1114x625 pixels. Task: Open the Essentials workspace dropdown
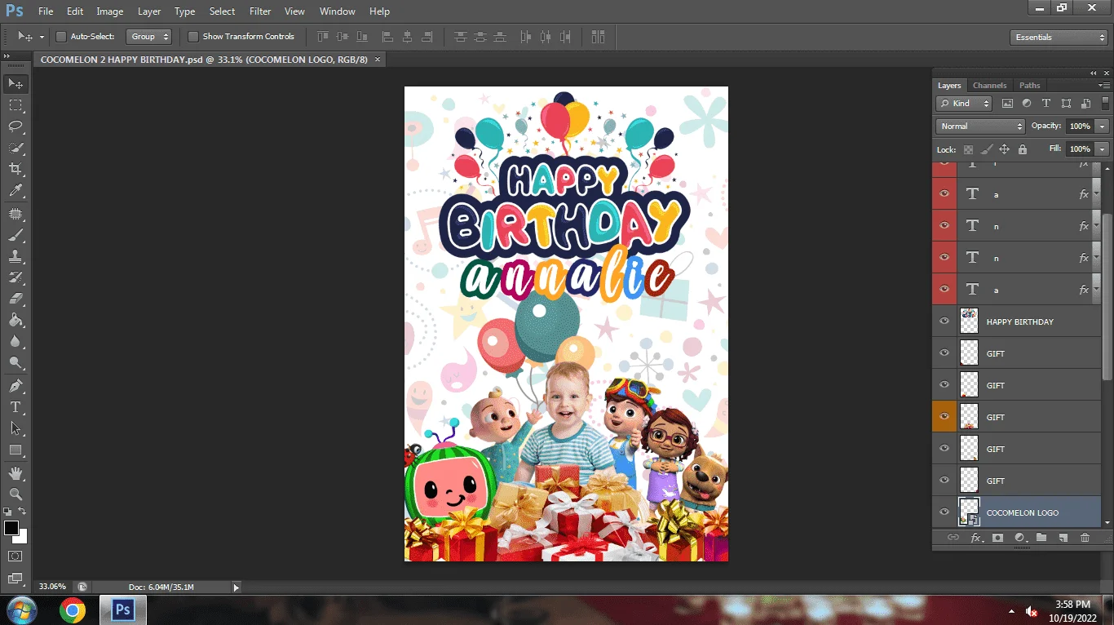(x=1059, y=38)
